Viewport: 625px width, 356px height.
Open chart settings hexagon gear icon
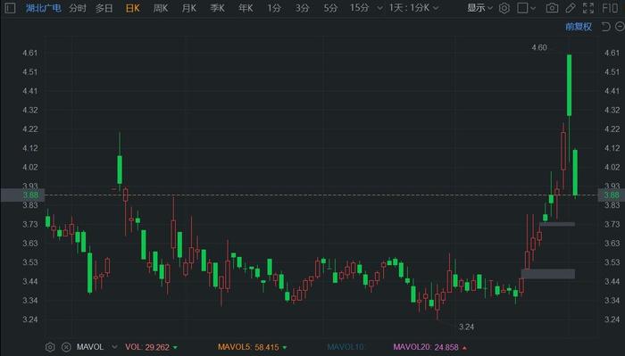[x=504, y=8]
